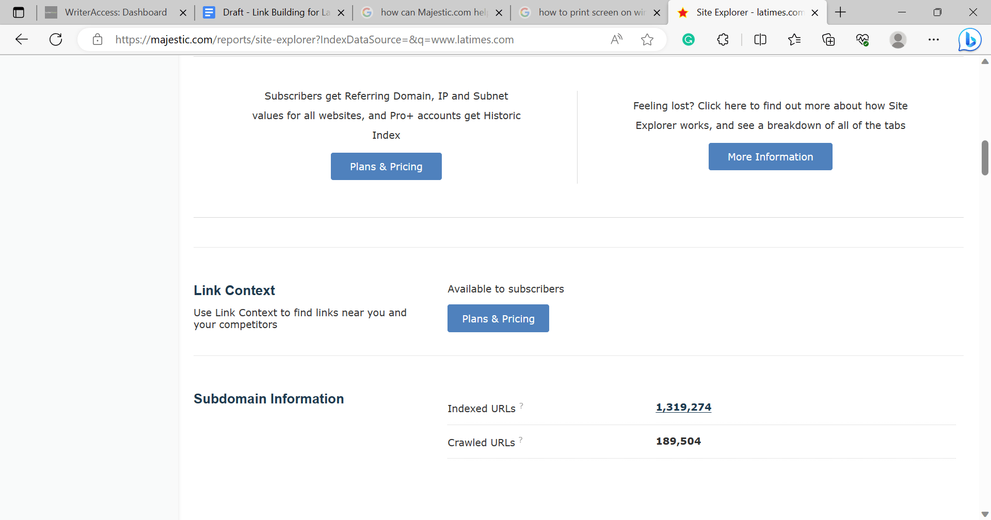
Task: Reload the page with the refresh icon
Action: pyautogui.click(x=56, y=39)
